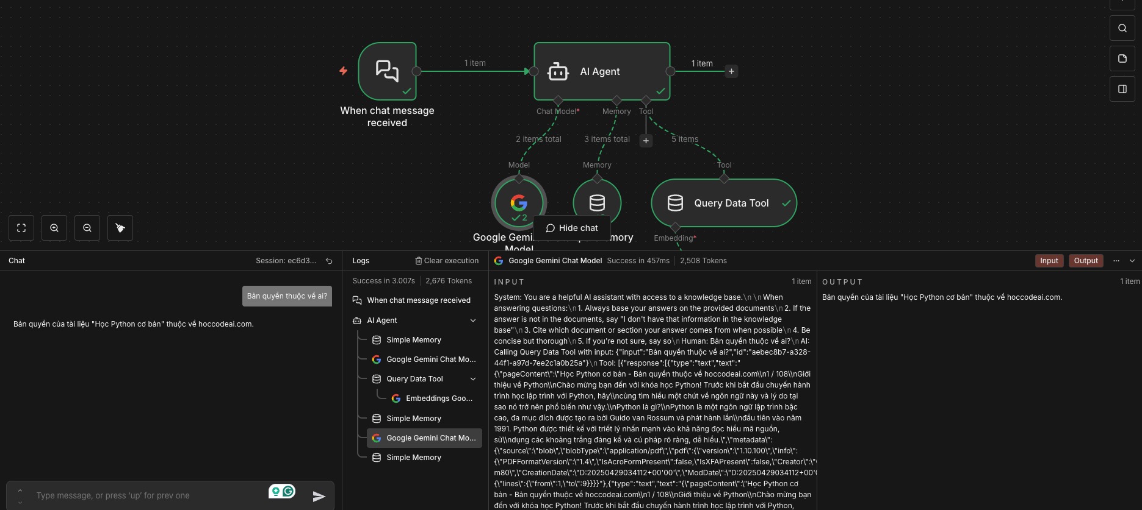Viewport: 1142px width, 510px height.
Task: Open the Google Gemini Chat Model node
Action: 519,203
